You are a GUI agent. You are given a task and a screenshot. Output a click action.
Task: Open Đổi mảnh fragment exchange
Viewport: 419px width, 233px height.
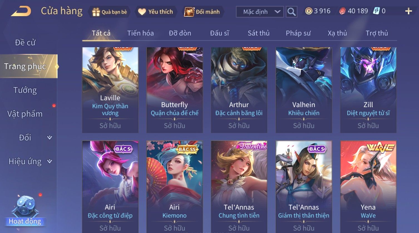tap(189, 12)
